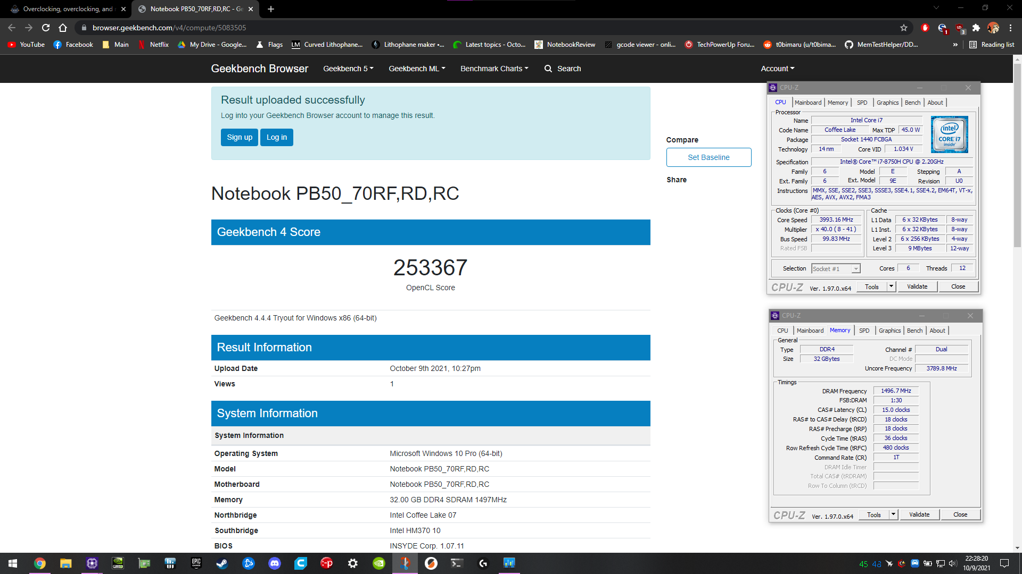This screenshot has width=1022, height=574.
Task: Open the Geekbench Browser home link
Action: point(259,69)
